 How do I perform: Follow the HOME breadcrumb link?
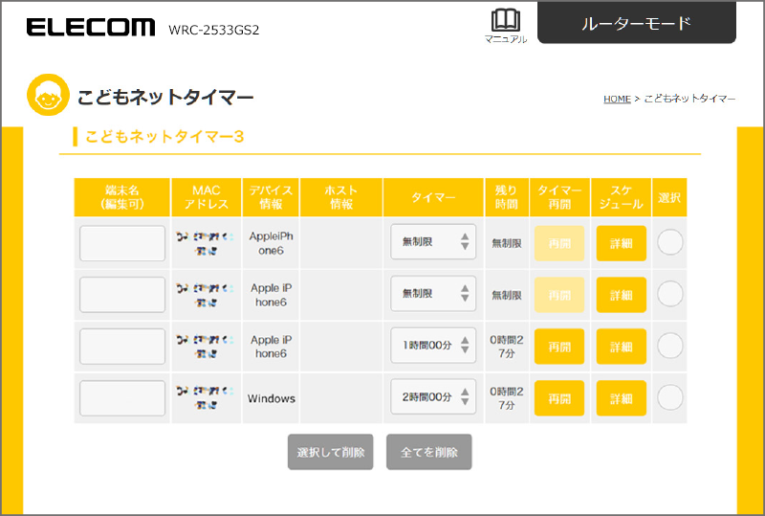coord(617,99)
